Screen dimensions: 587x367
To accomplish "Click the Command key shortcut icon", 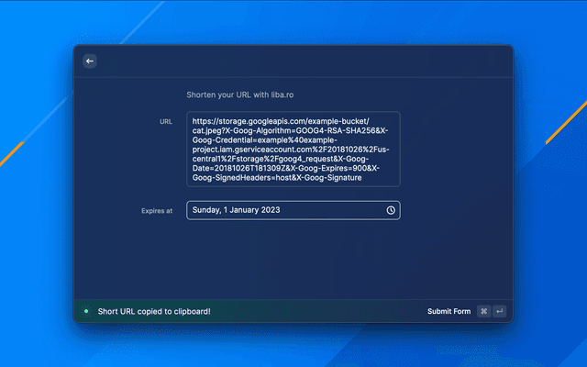I will click(483, 311).
